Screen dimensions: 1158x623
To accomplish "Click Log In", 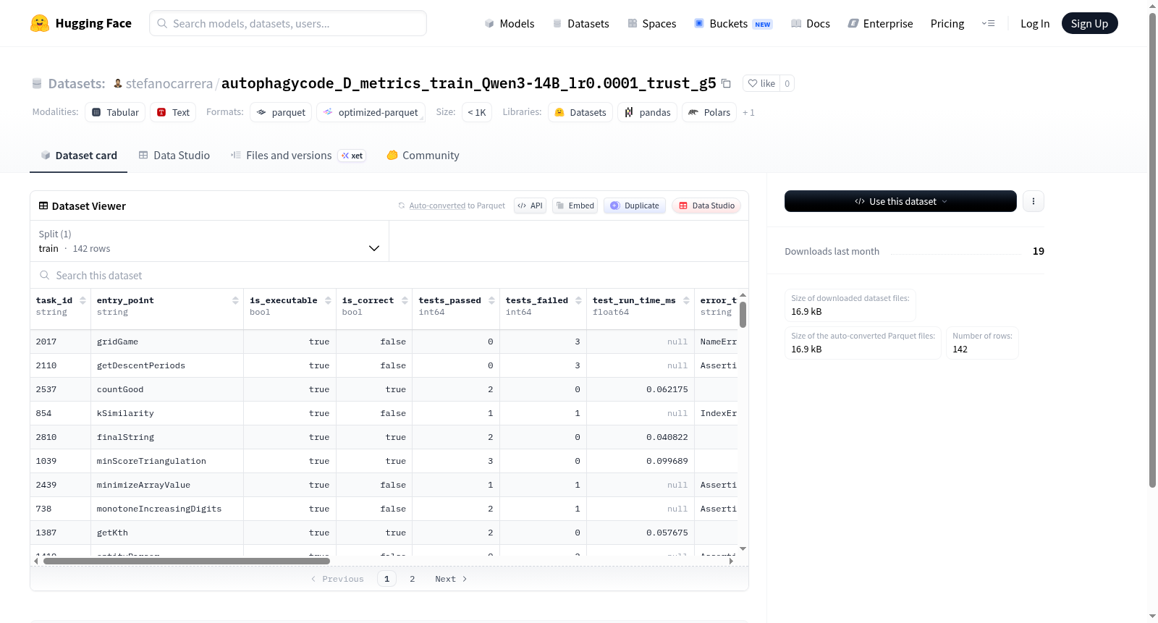I will pos(1035,23).
